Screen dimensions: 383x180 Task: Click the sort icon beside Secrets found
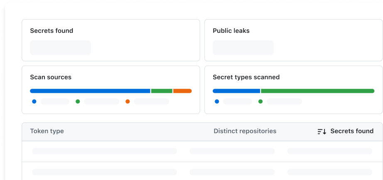pyautogui.click(x=322, y=131)
